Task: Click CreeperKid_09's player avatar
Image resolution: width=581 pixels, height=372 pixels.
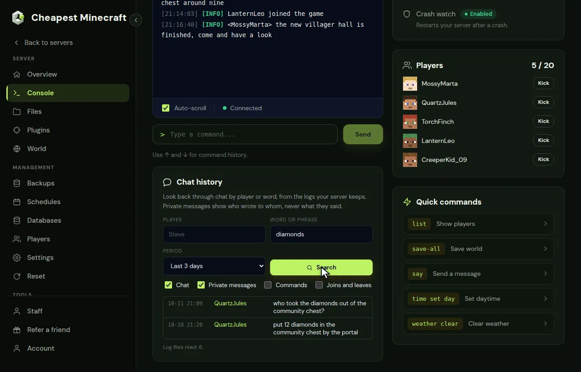Action: click(x=410, y=160)
